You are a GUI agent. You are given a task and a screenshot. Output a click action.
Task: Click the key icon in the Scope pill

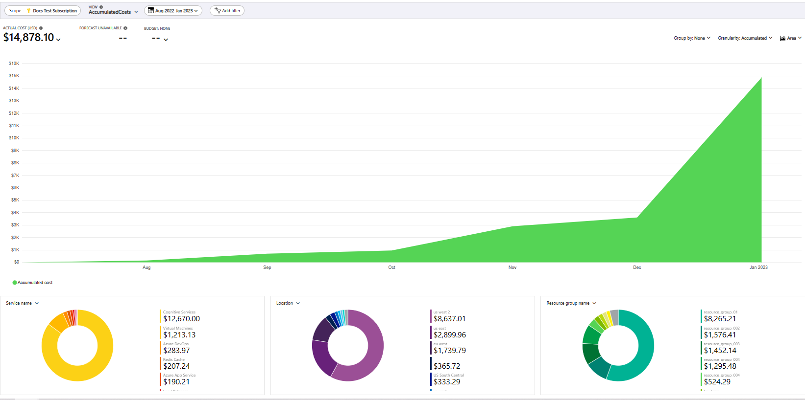click(x=29, y=11)
